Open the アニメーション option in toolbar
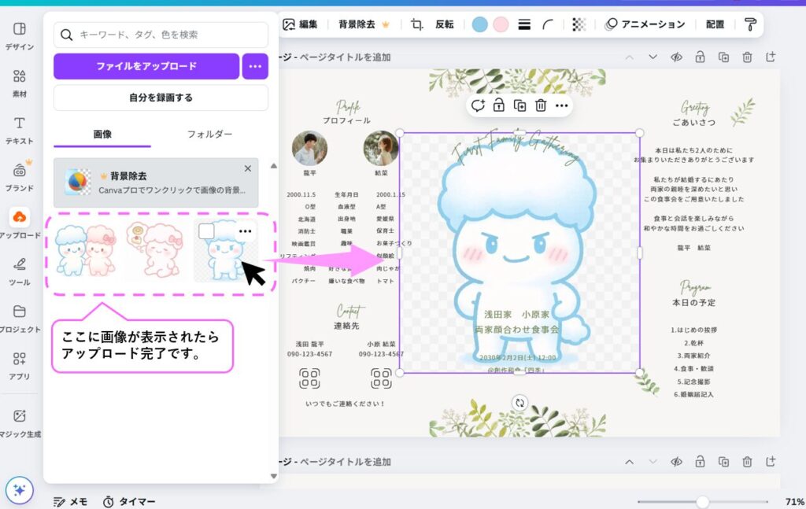This screenshot has height=509, width=806. [x=645, y=24]
